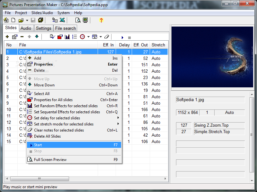The height and width of the screenshot is (192, 257).
Task: Choose Set Sequental Effects for selected slides
Action: (74, 112)
